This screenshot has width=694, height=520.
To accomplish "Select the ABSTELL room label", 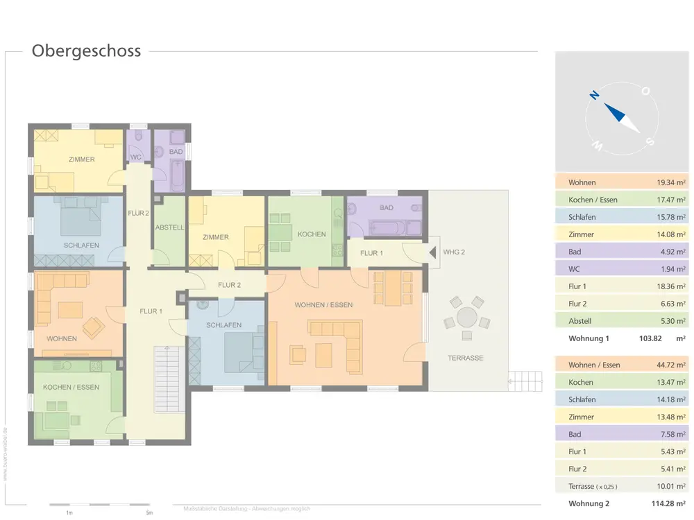I will click(169, 227).
